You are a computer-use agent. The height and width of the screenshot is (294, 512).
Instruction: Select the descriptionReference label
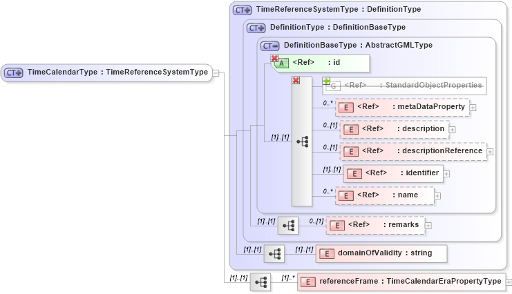pos(422,150)
